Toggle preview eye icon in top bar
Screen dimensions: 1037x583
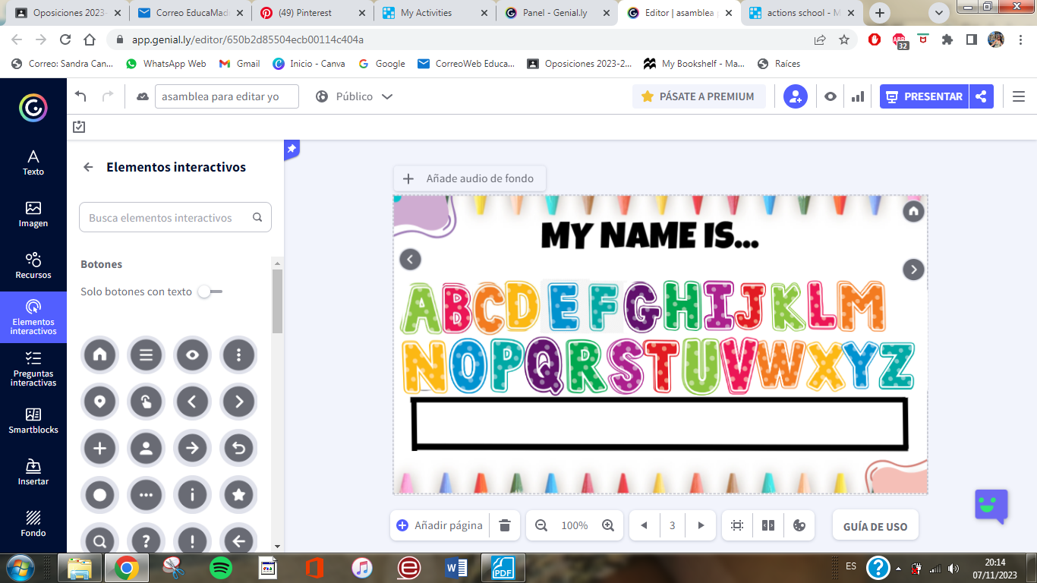tap(831, 96)
